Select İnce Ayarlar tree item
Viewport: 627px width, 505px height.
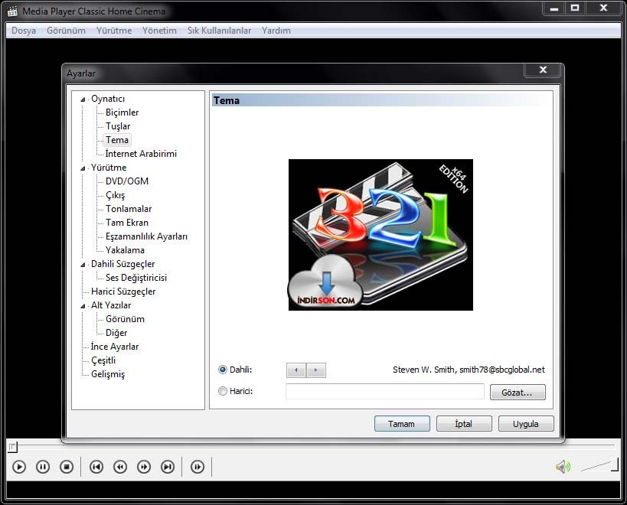[x=115, y=347]
